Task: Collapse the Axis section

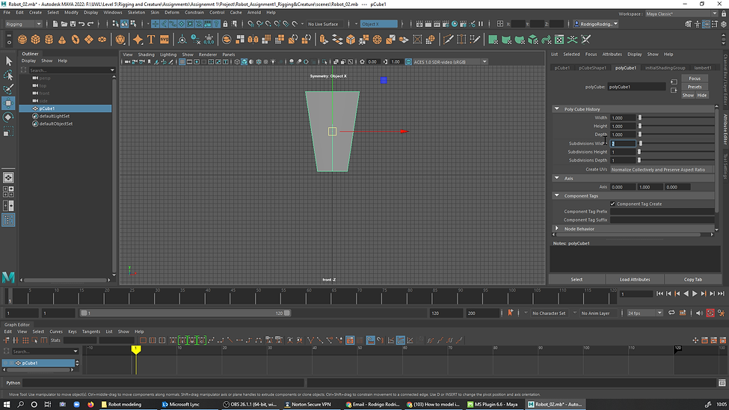Action: [556, 178]
